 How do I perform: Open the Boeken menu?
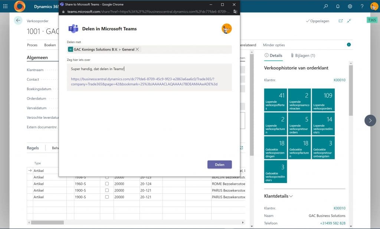click(50, 45)
